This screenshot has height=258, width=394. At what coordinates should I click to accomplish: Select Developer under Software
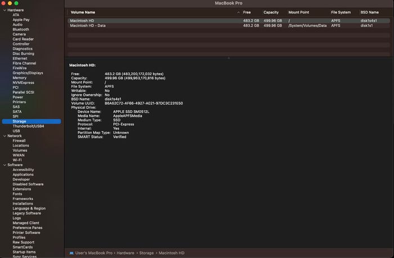(x=21, y=179)
